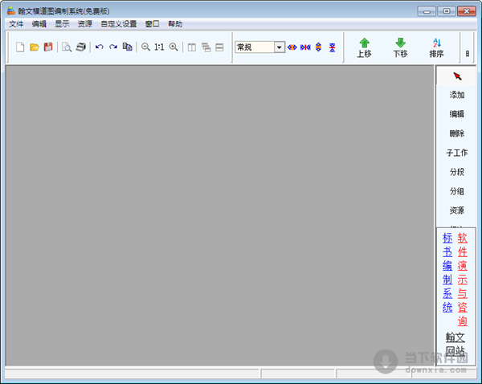Redo the last undone action
This screenshot has width=482, height=384.
click(x=113, y=47)
